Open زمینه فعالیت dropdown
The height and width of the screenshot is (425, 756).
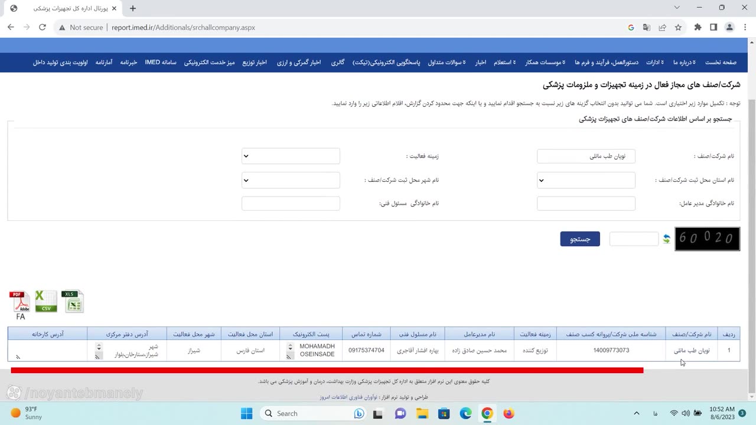point(291,156)
